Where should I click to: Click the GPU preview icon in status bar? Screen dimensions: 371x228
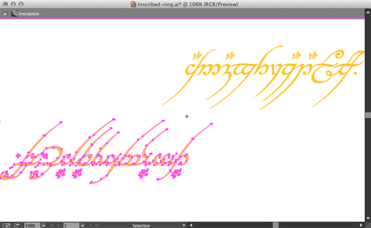tap(6, 225)
